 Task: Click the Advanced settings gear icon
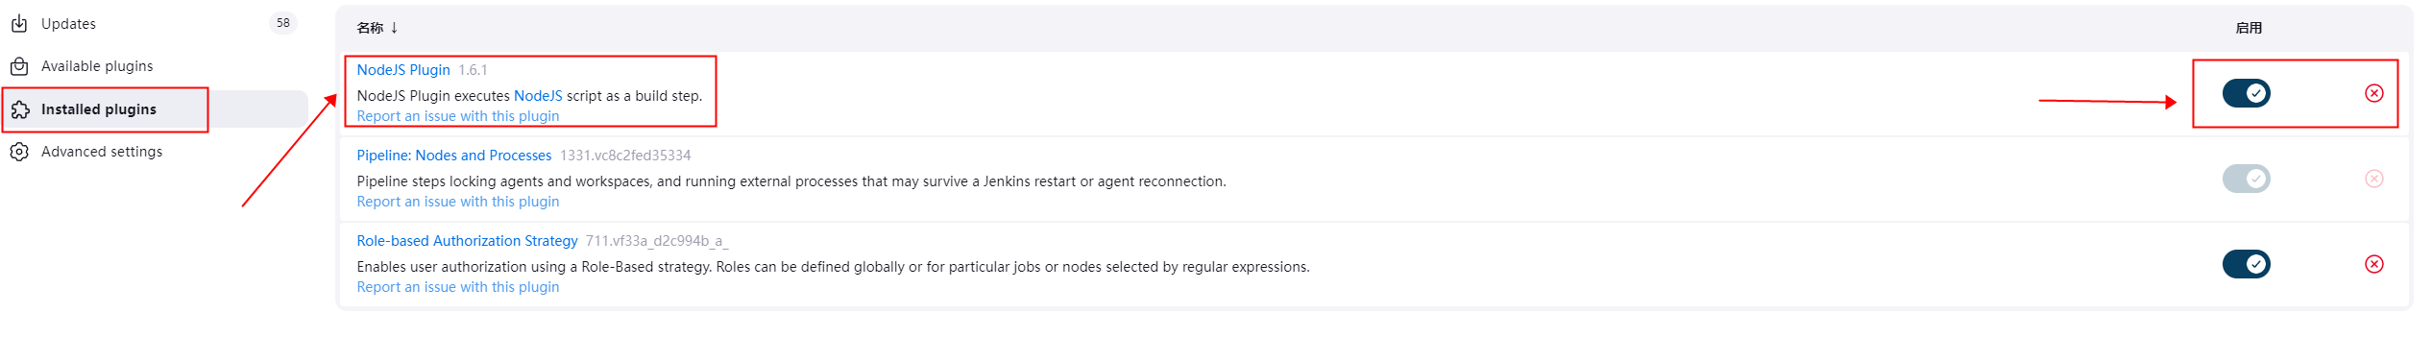[19, 152]
